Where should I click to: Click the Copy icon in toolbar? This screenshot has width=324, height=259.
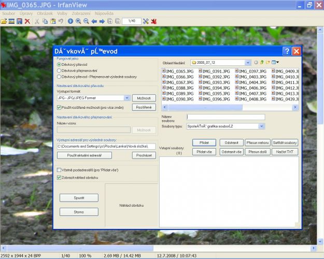tap(45, 21)
